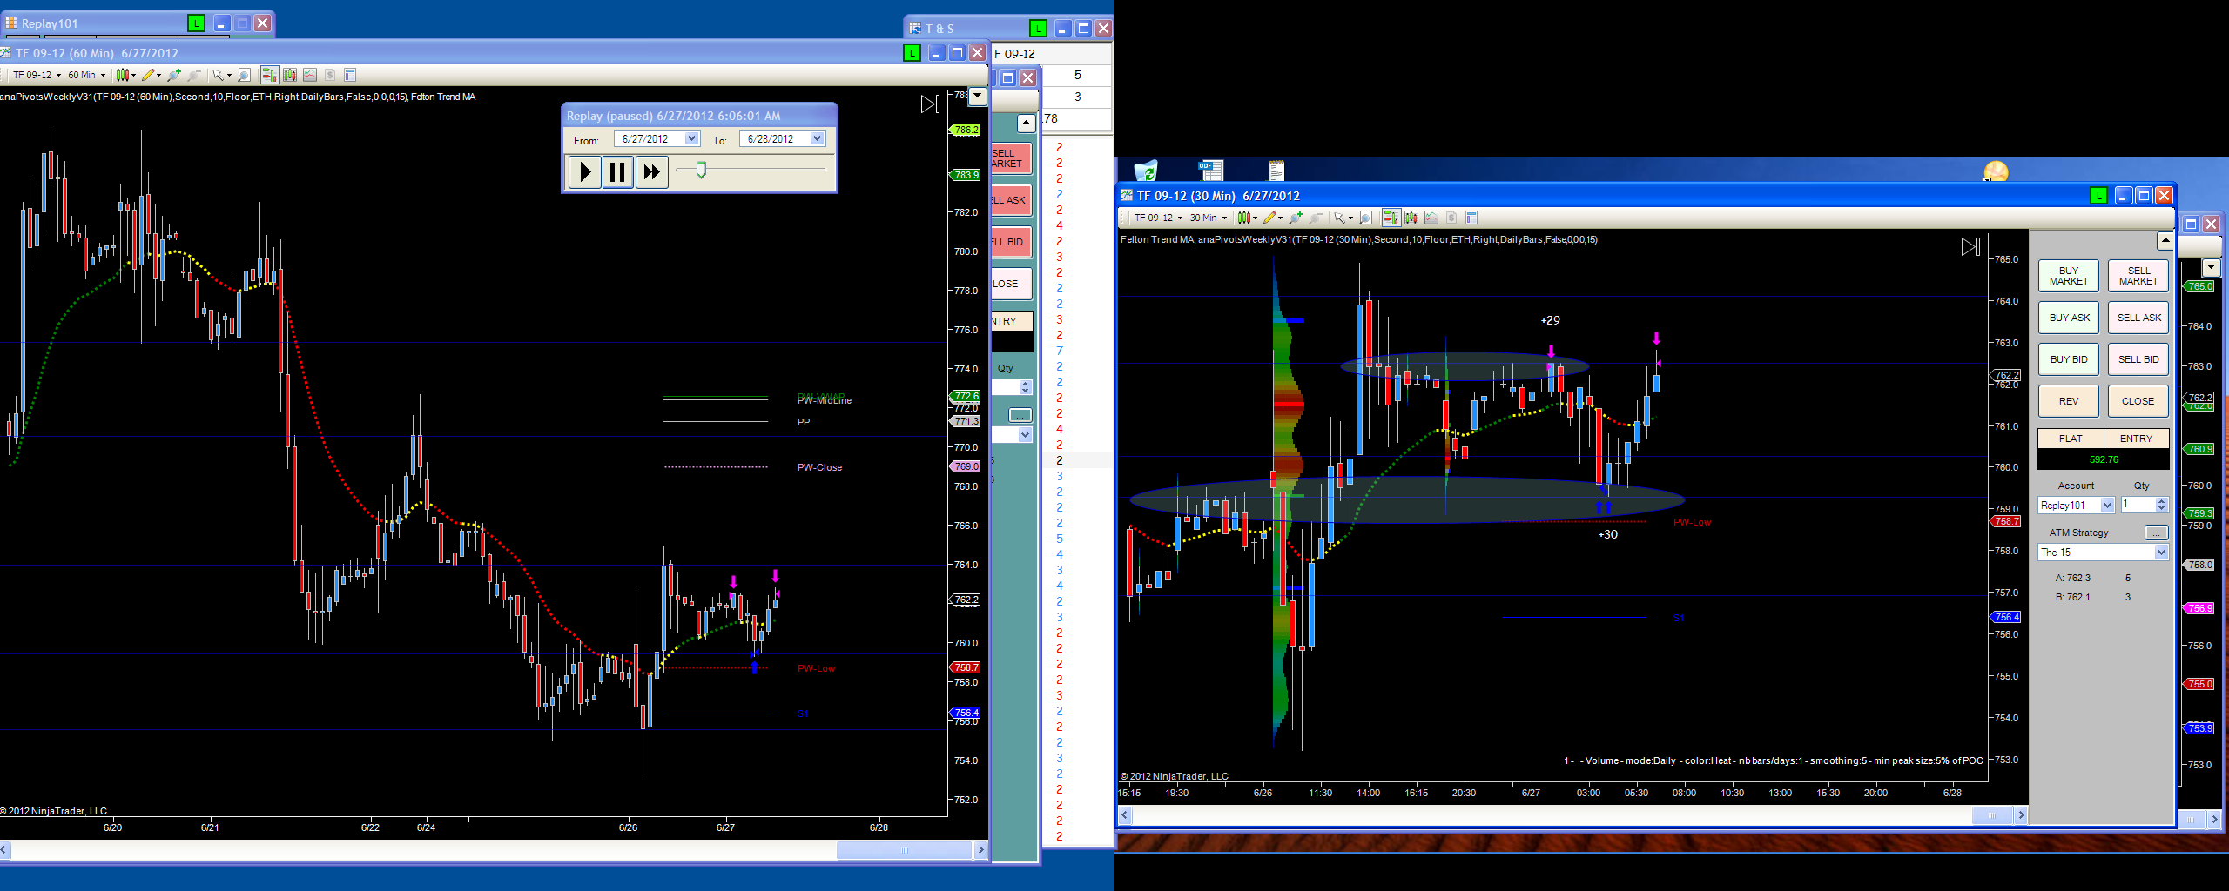The height and width of the screenshot is (891, 2229).
Task: Expand the replay To date picker
Action: click(x=817, y=138)
